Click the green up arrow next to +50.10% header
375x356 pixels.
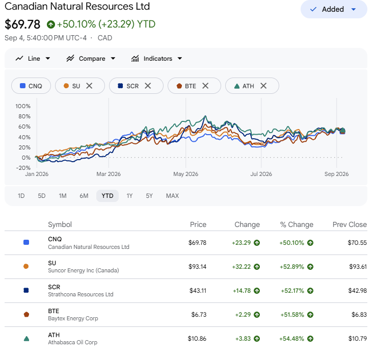[51, 24]
